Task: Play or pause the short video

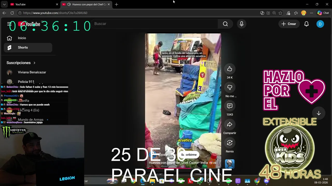Action: [x=183, y=101]
